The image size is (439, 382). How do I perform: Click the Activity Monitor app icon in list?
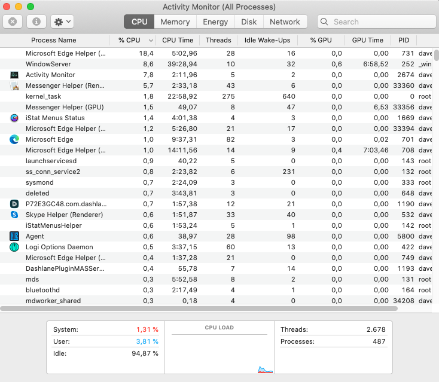[x=14, y=75]
